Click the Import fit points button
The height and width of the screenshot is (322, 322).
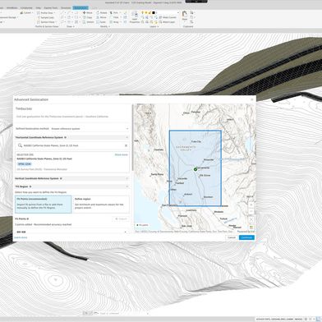pyautogui.click(x=121, y=218)
